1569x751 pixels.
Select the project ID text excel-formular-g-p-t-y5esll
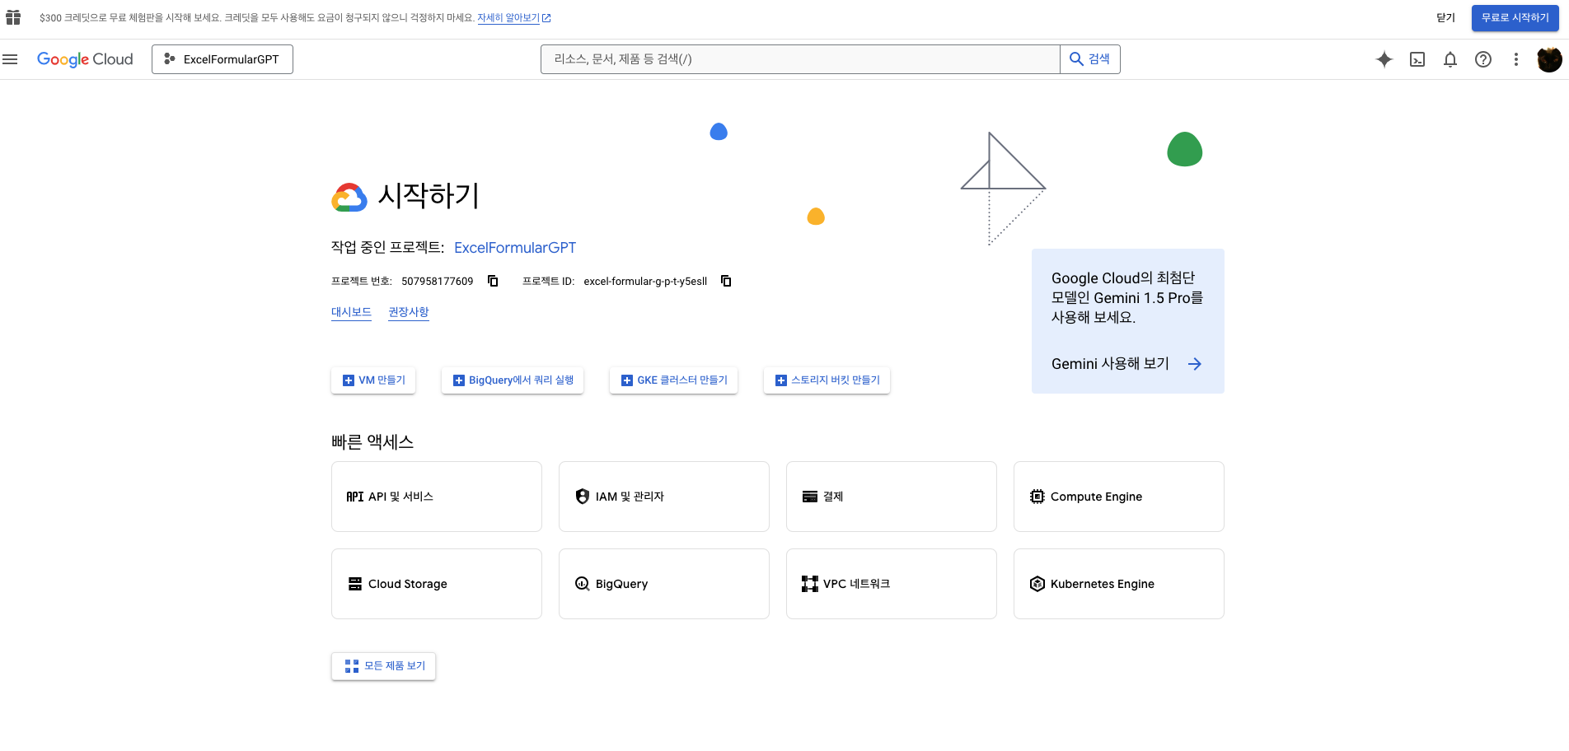click(x=645, y=282)
